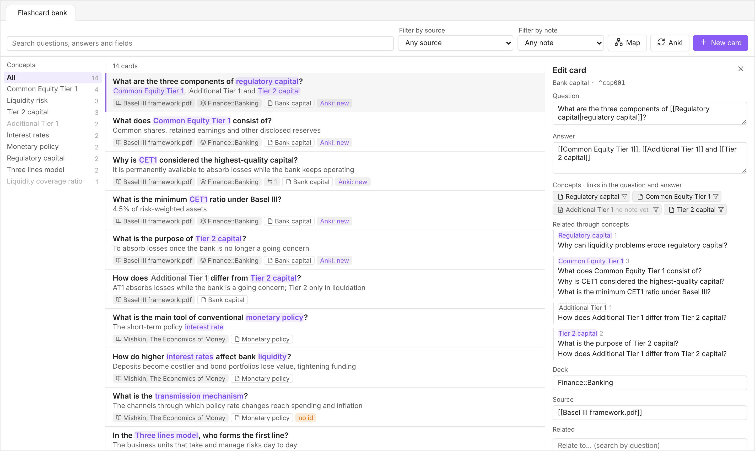
Task: Edit the Question text field
Action: [x=649, y=113]
